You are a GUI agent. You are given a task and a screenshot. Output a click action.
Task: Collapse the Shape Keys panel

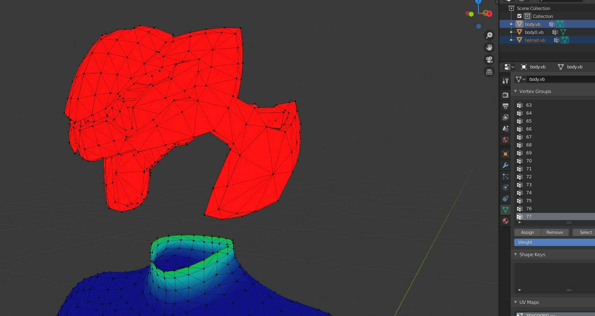516,254
